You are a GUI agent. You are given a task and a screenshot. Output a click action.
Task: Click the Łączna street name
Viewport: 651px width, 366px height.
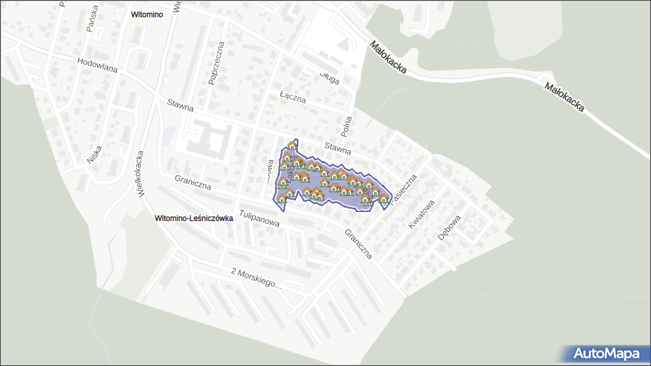point(293,96)
